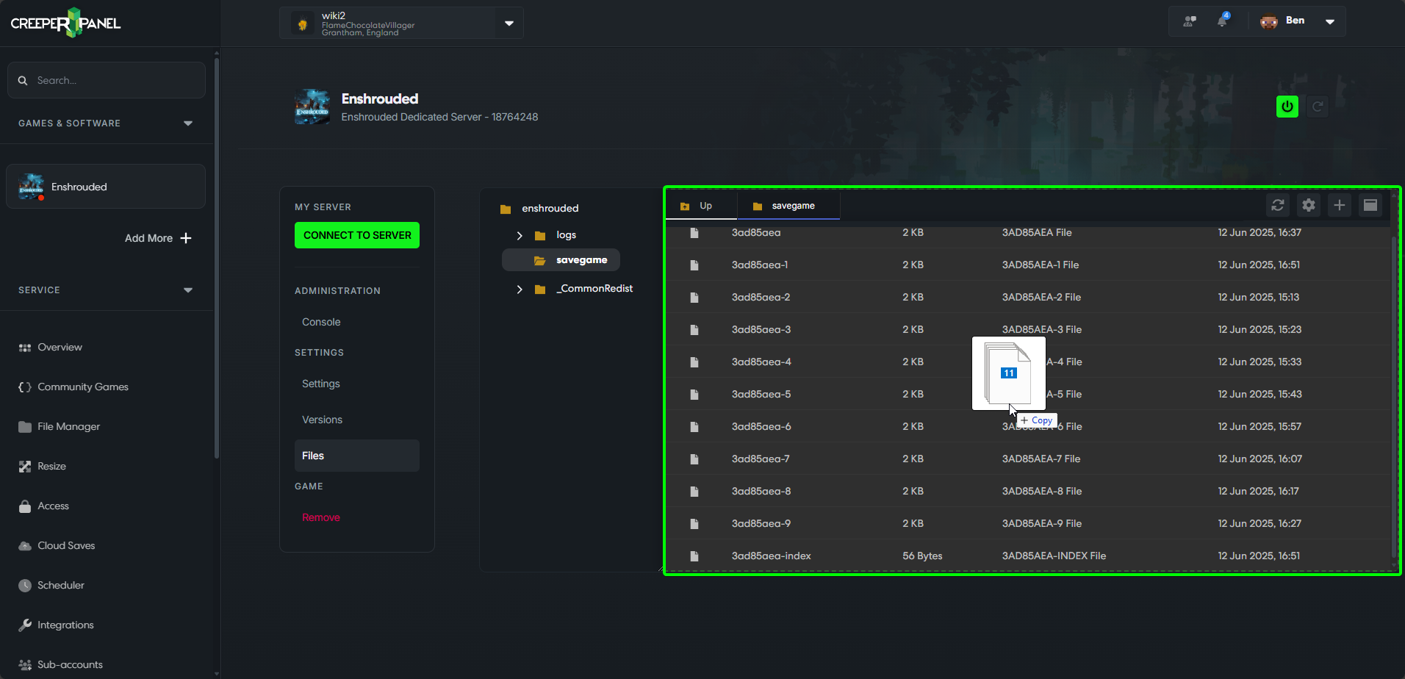Click Ben's avatar picture
The image size is (1405, 679).
tap(1269, 21)
